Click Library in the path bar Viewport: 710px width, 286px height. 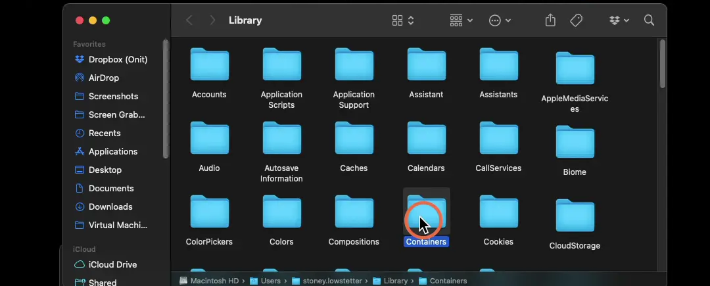(390, 281)
